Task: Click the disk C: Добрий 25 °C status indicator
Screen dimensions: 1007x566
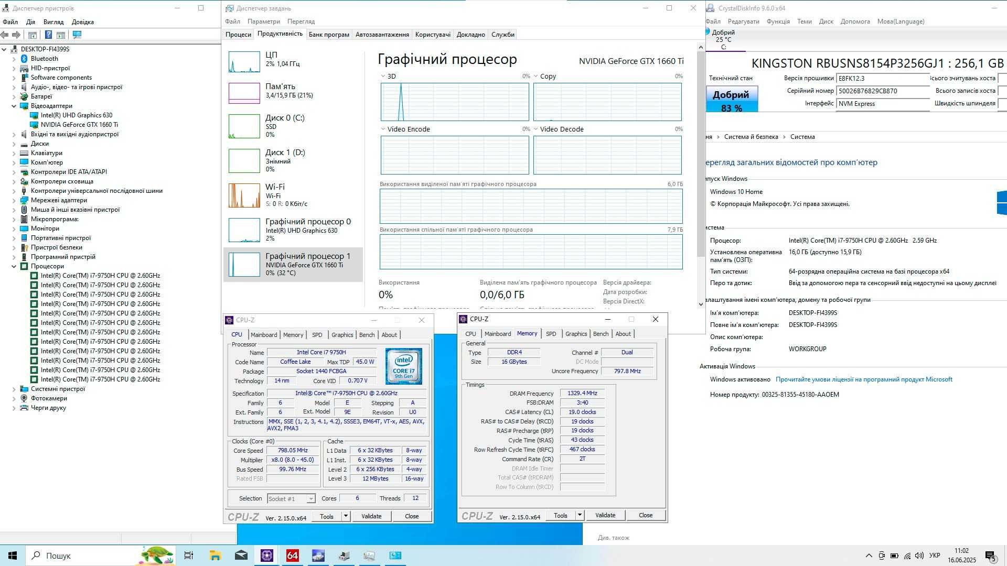Action: 724,40
